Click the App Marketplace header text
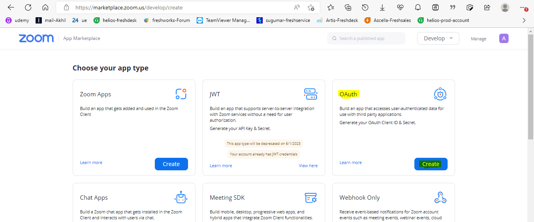Image resolution: width=534 pixels, height=222 pixels. 82,38
